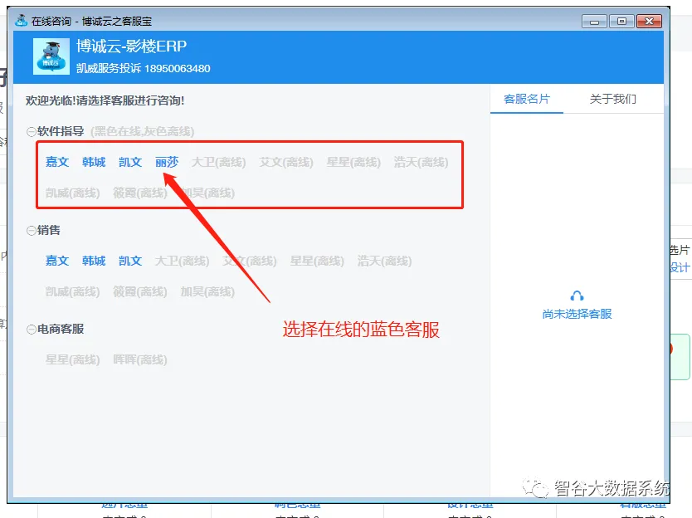Click offline agent 晖晖 under 电商客服
The width and height of the screenshot is (692, 518).
coord(139,359)
